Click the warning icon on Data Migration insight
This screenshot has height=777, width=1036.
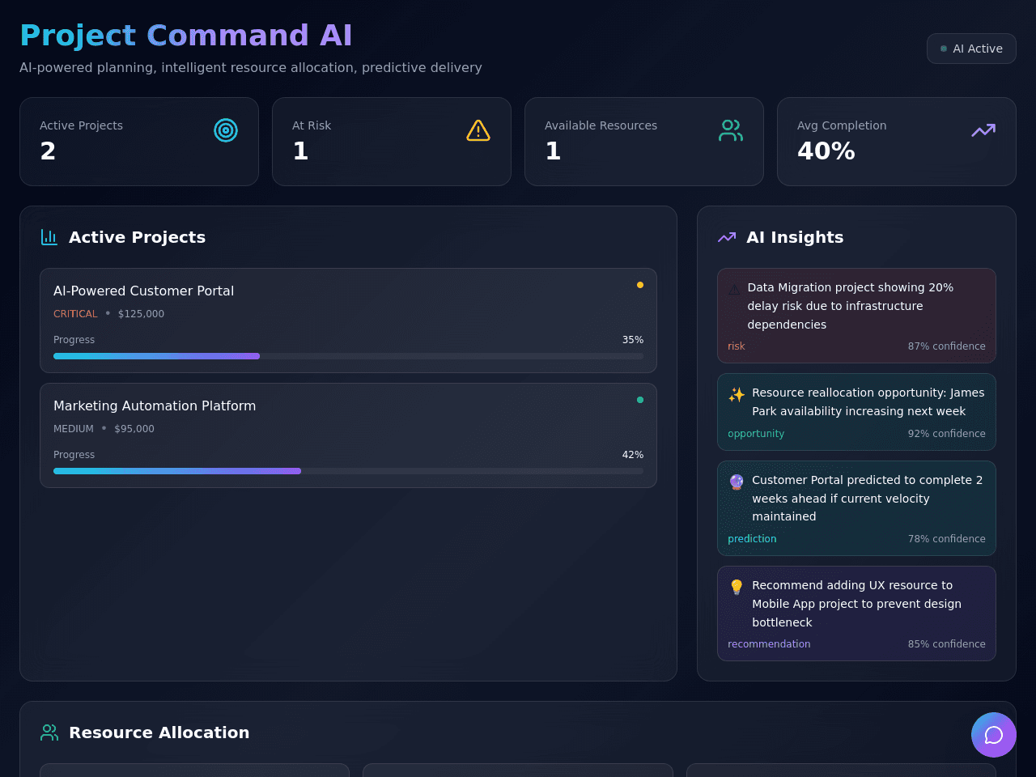[734, 289]
